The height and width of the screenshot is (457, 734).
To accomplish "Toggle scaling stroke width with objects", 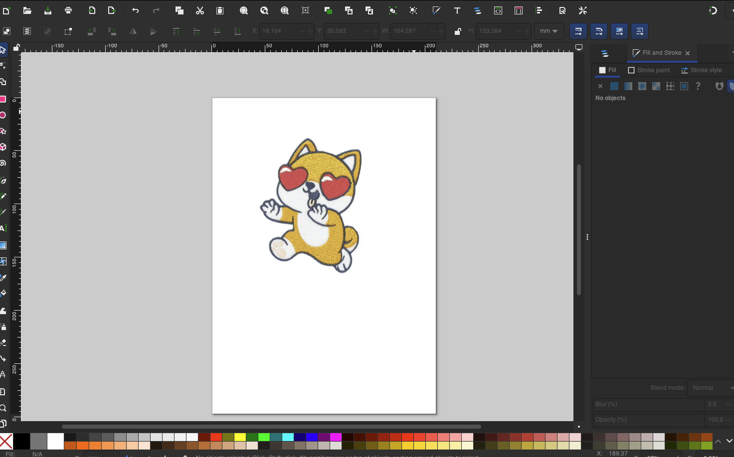I will tap(578, 31).
